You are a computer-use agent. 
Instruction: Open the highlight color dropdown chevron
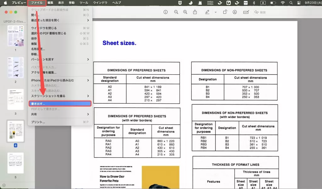click(x=215, y=12)
